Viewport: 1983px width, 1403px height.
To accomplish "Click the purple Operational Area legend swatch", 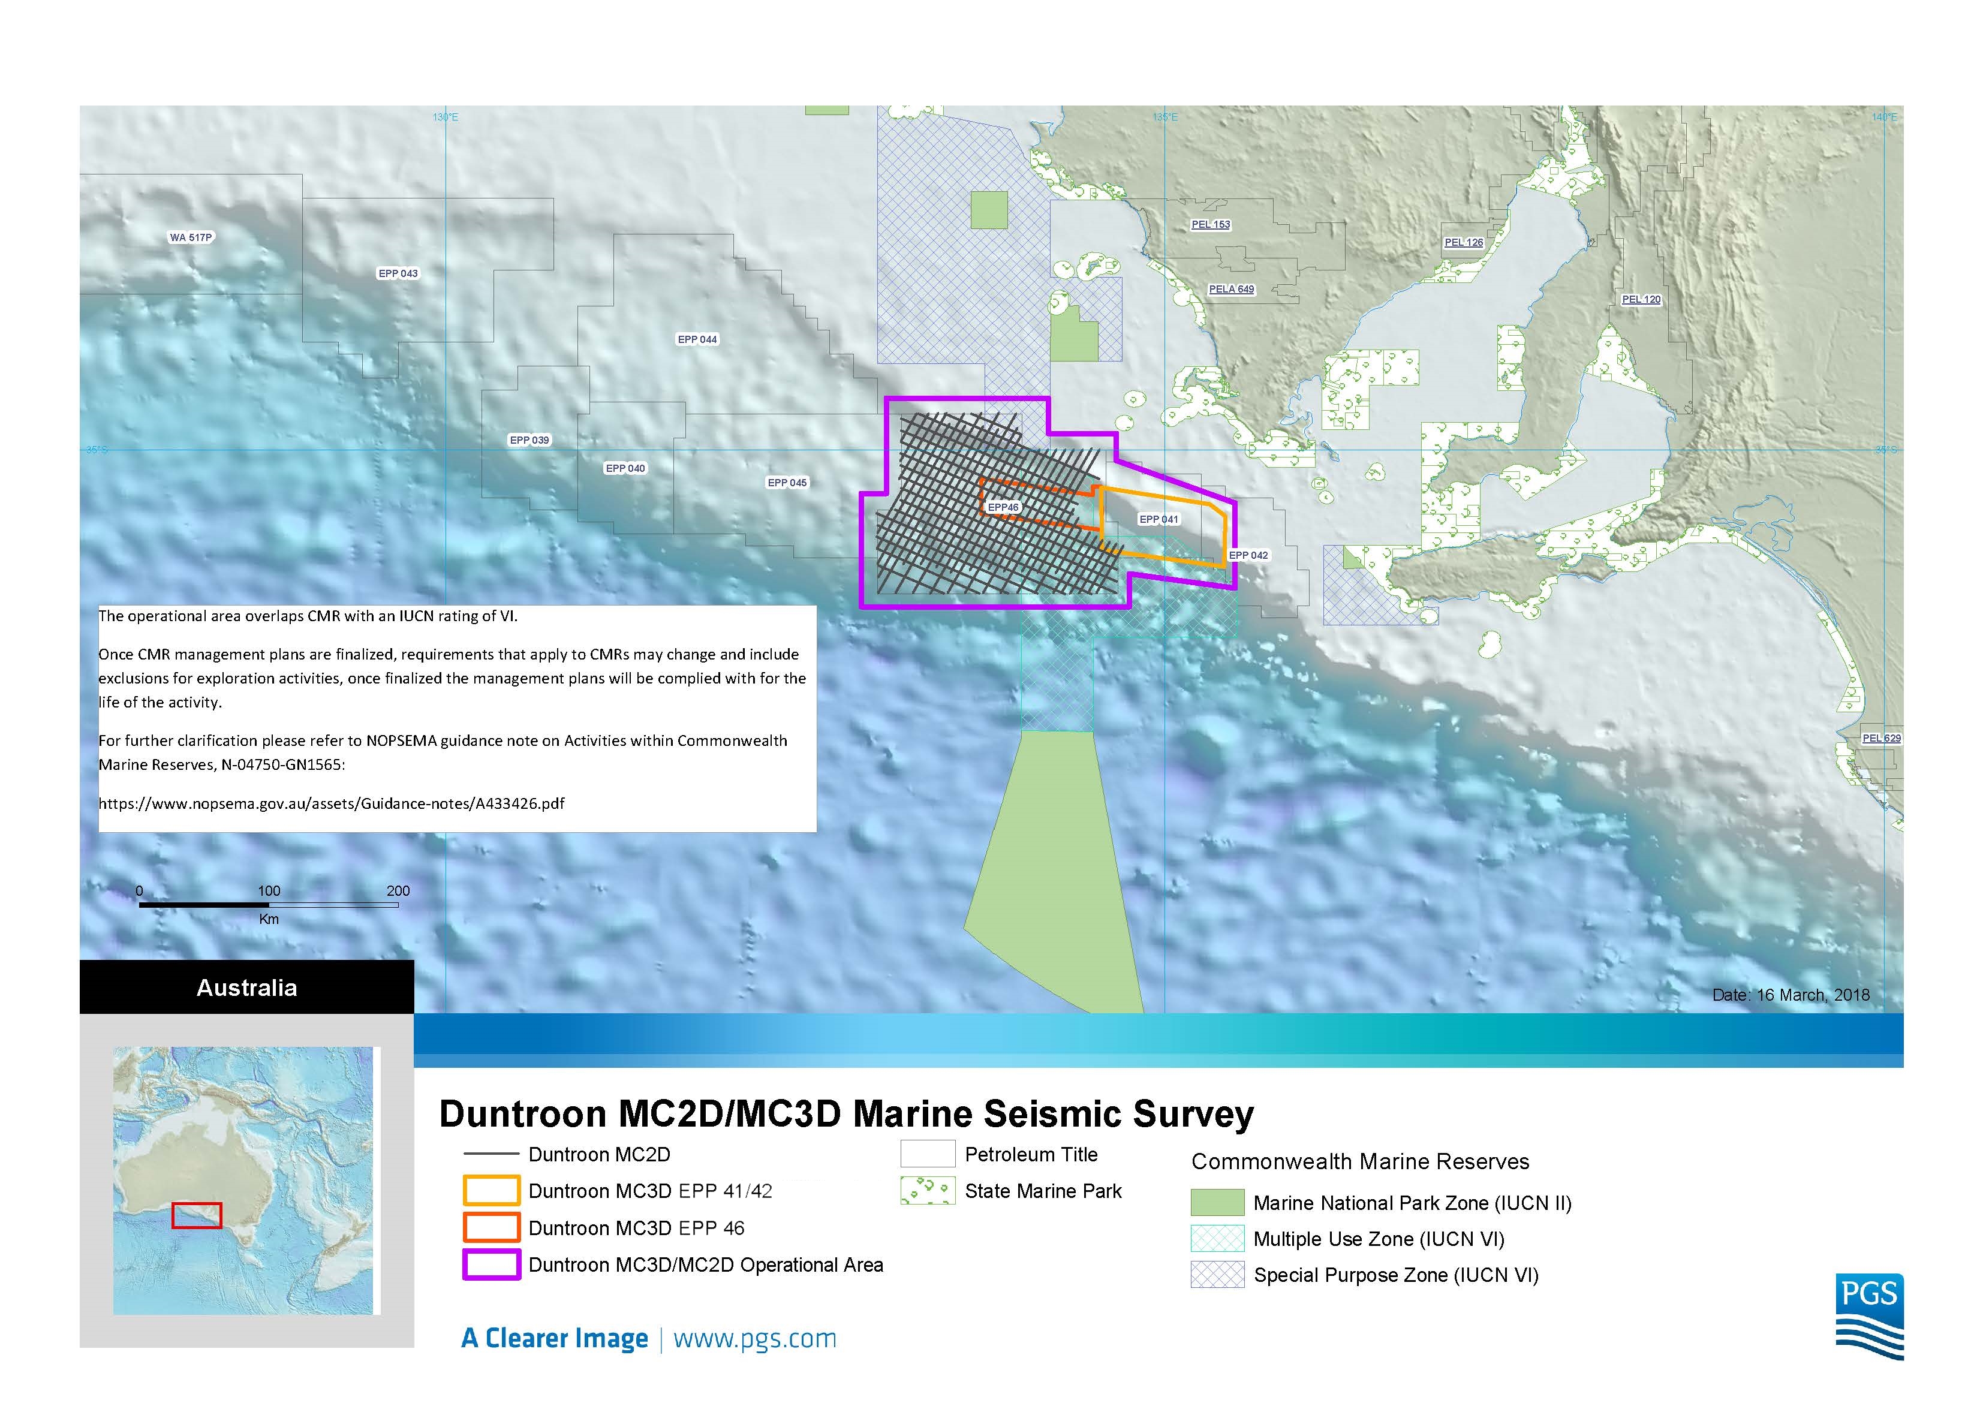I will pyautogui.click(x=491, y=1264).
